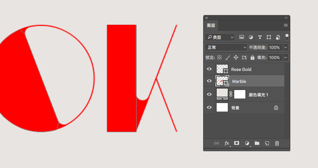Click the 背景 layer thumbnail
The height and width of the screenshot is (168, 318).
(222, 108)
